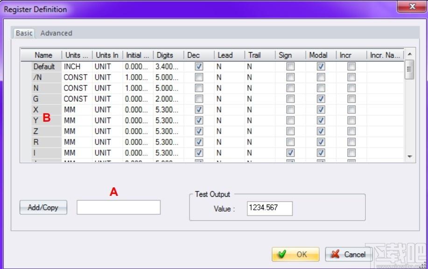Switch to the Advanced tab
Screen dimensions: 428x269
(x=56, y=33)
